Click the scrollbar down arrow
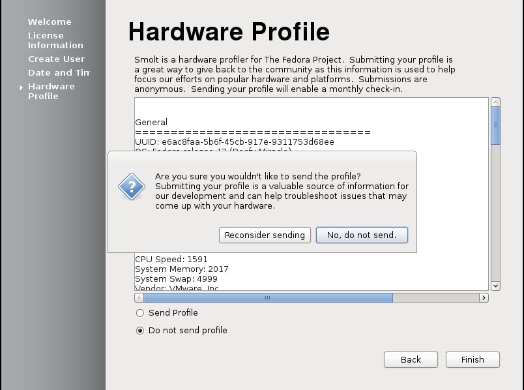The width and height of the screenshot is (524, 390). (x=495, y=286)
